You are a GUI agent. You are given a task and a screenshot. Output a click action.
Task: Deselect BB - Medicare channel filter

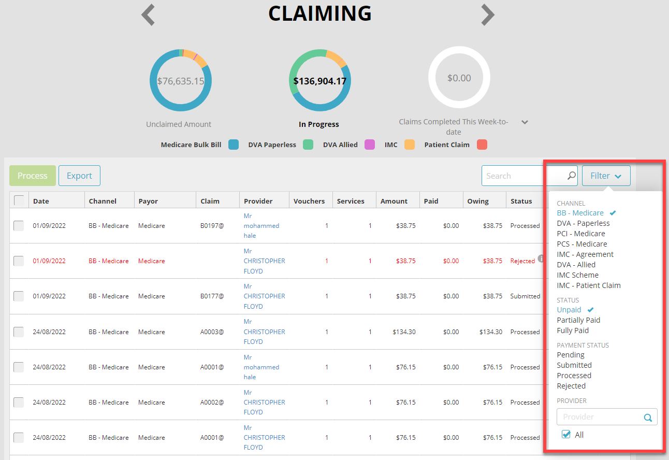[x=580, y=213]
